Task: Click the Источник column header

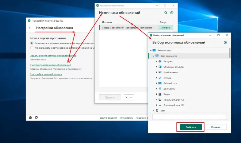Action: [107, 22]
